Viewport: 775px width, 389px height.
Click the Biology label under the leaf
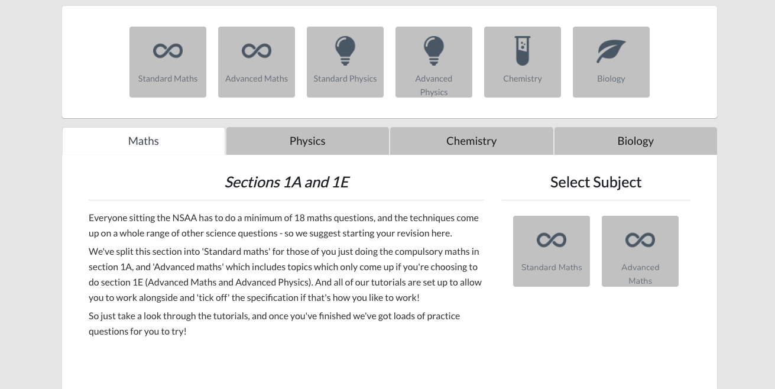coord(611,79)
